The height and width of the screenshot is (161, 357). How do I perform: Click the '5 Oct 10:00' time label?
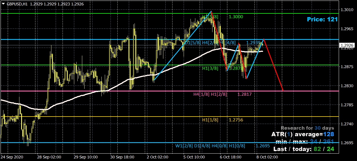tap(194, 157)
